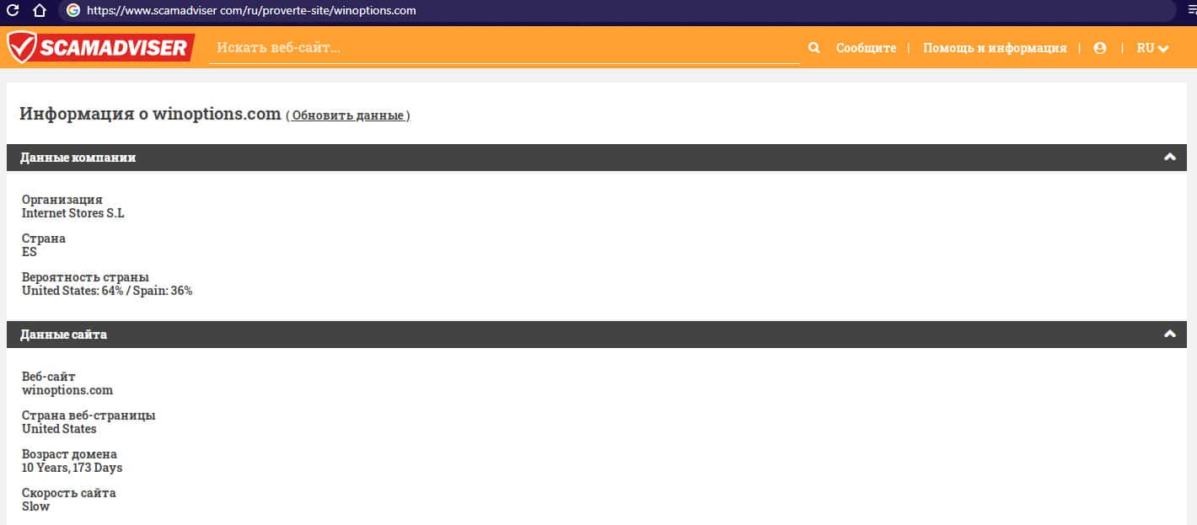Click the United States webpage country value

(x=59, y=429)
